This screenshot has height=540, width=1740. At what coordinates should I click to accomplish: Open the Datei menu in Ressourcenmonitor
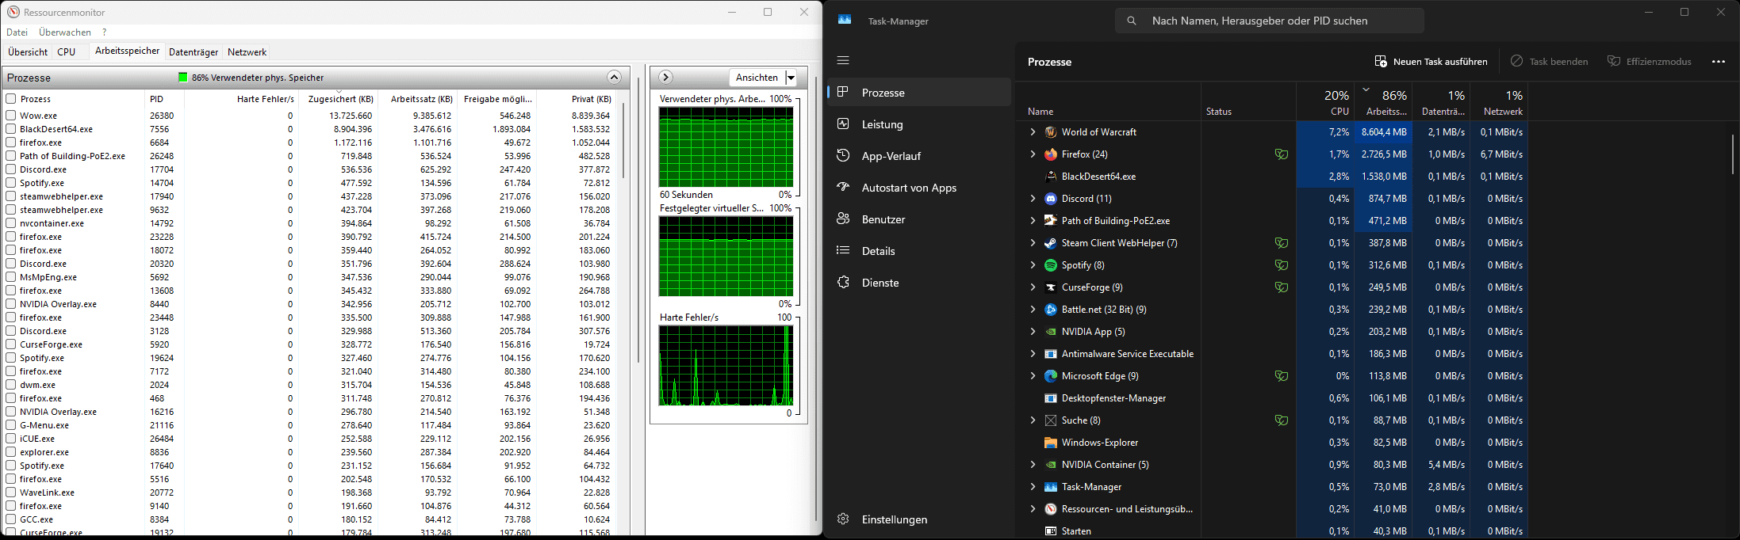(17, 32)
